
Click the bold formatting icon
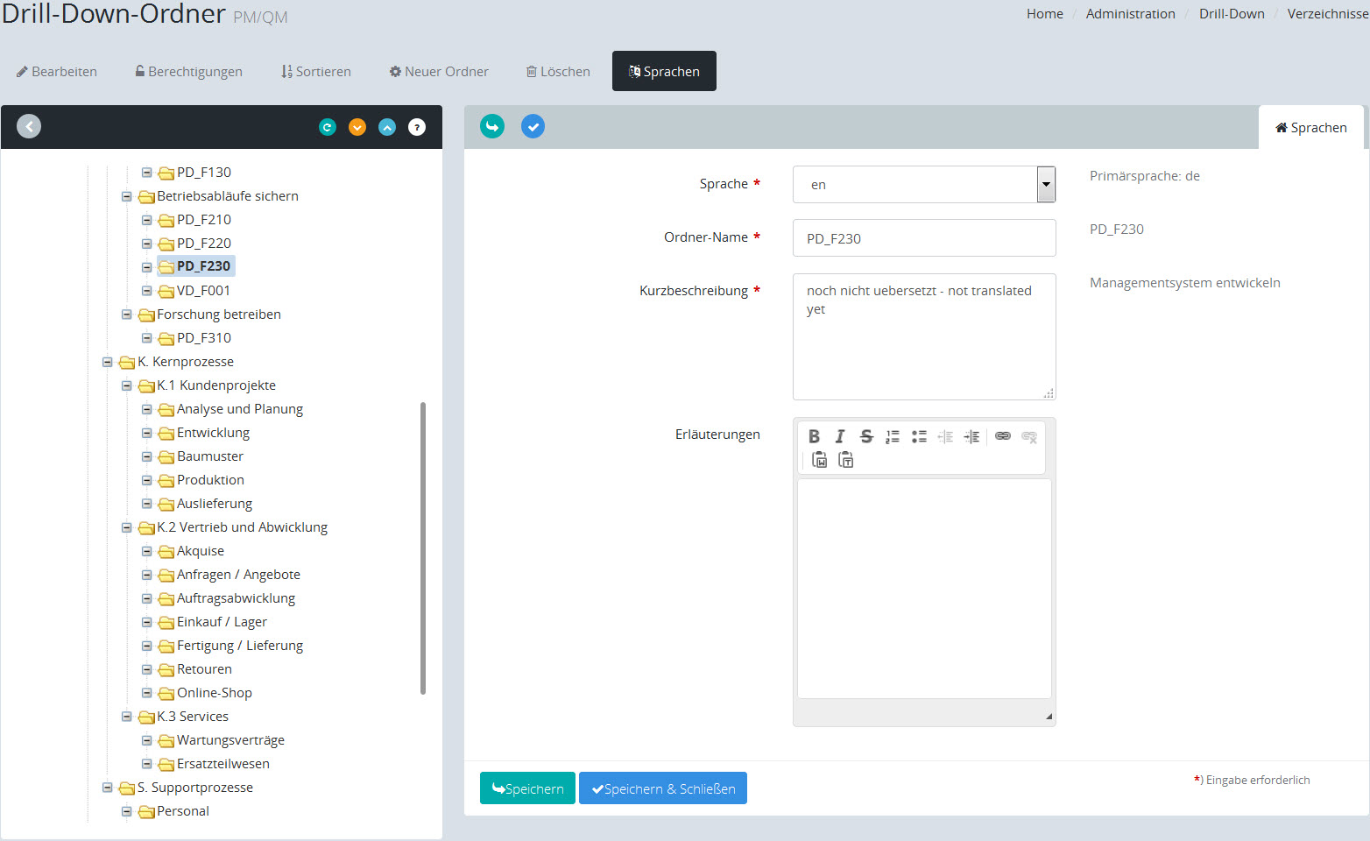pyautogui.click(x=814, y=436)
